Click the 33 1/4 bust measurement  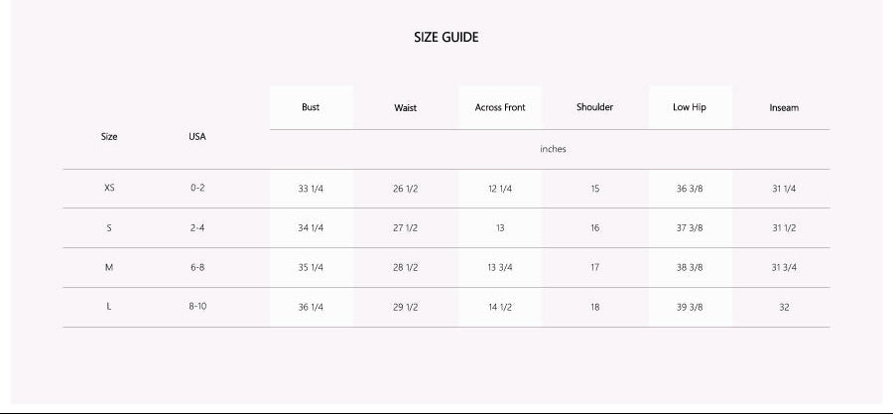click(311, 189)
